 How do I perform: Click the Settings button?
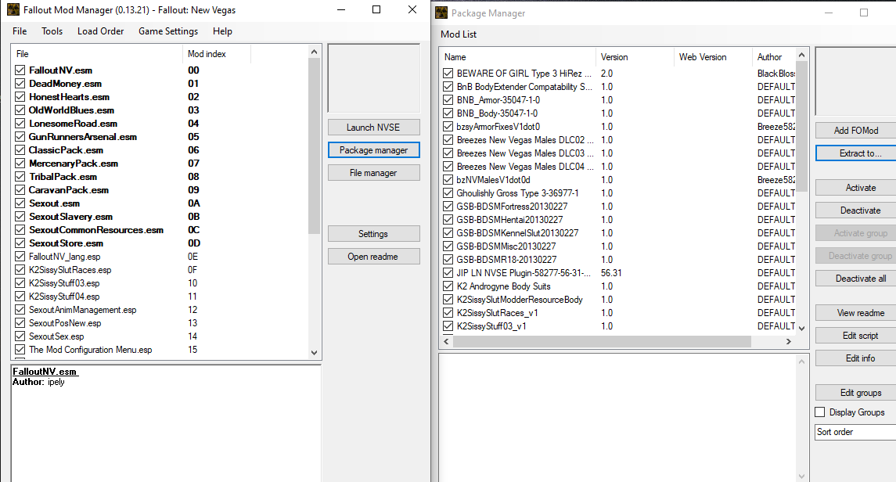coord(374,234)
